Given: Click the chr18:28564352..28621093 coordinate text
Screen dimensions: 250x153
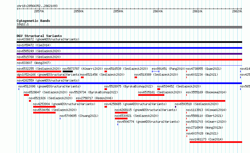Looking at the screenshot, I should pyautogui.click(x=37, y=6).
